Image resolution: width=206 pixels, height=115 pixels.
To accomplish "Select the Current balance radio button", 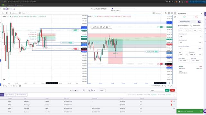I will tap(179, 26).
